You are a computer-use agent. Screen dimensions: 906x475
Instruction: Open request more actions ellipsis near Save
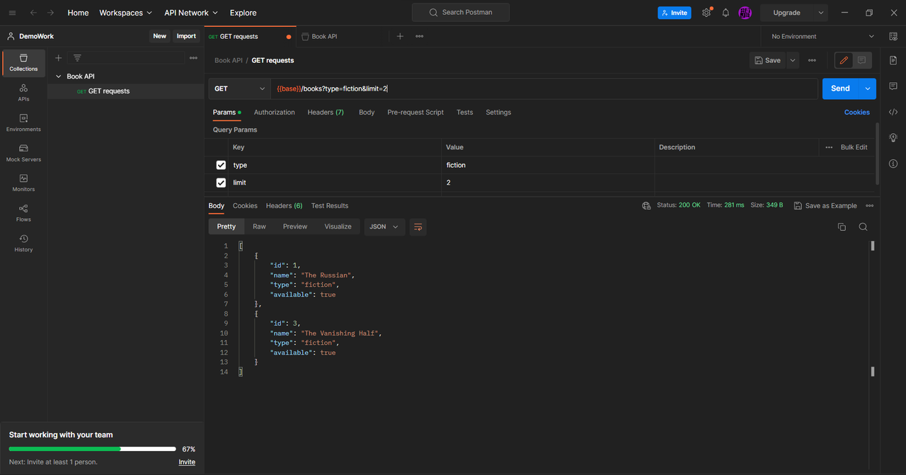pyautogui.click(x=812, y=60)
